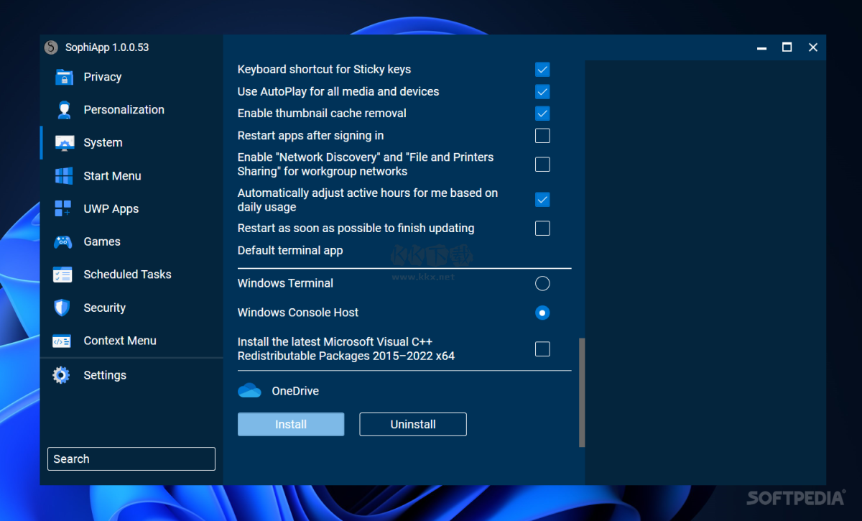Image resolution: width=862 pixels, height=521 pixels.
Task: Go to Personalization category
Action: click(x=124, y=110)
